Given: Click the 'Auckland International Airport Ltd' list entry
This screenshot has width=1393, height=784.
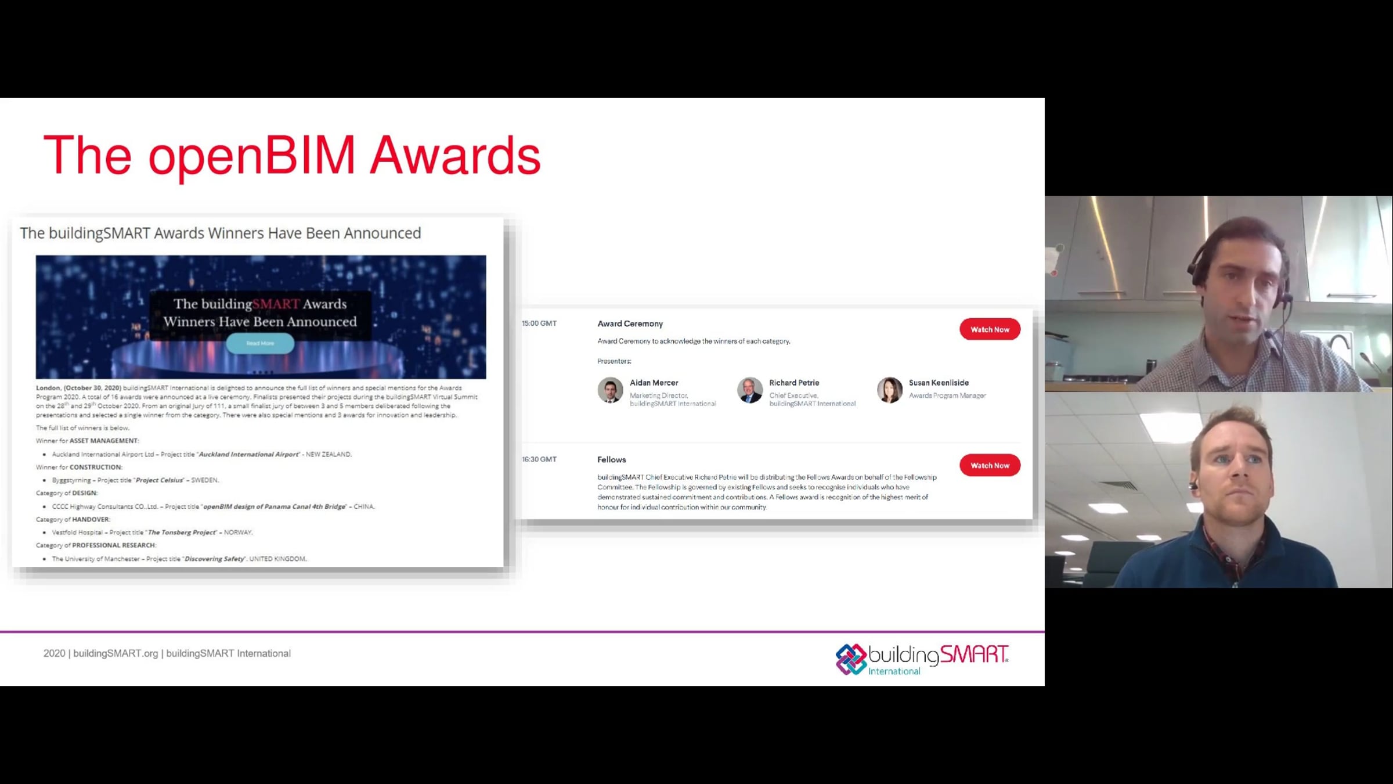Looking at the screenshot, I should [202, 454].
